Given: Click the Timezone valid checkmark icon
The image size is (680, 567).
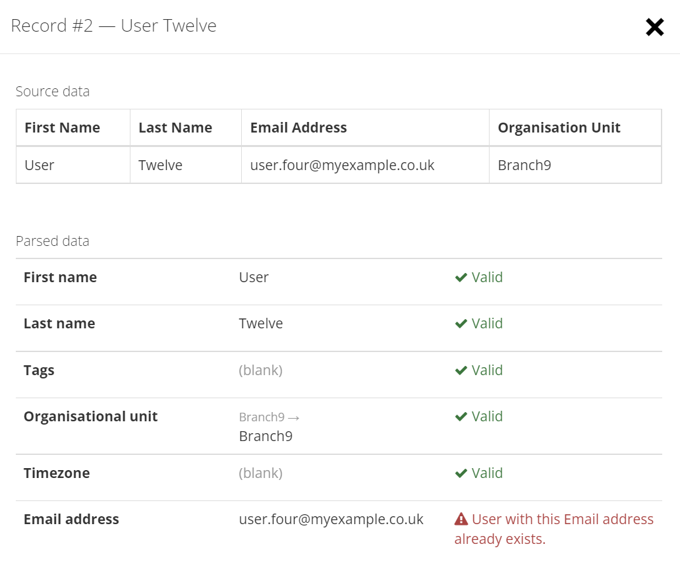Looking at the screenshot, I should [x=461, y=473].
